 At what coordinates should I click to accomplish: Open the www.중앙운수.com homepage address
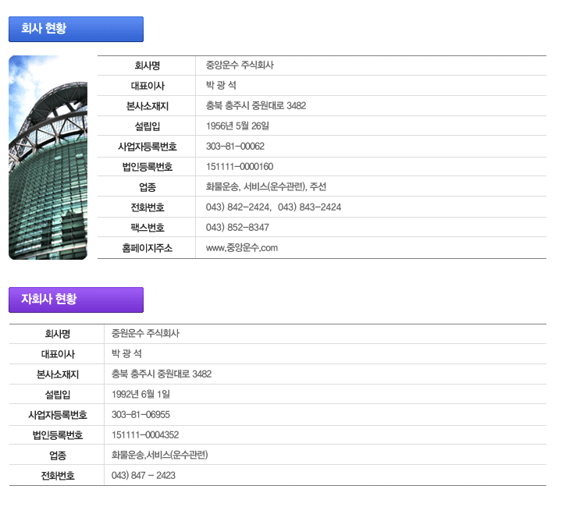point(241,248)
